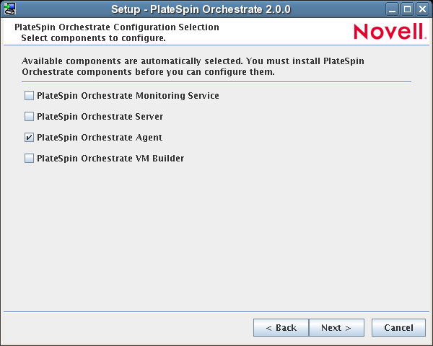This screenshot has height=346, width=433.
Task: Click the 'PlateSpin Orchestrate Monitoring Service' label text
Action: 128,95
